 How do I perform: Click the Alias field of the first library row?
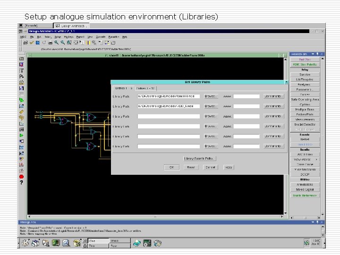pos(246,96)
